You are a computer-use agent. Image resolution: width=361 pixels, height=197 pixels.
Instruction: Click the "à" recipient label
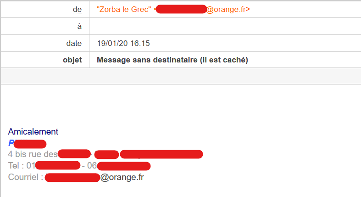point(79,26)
